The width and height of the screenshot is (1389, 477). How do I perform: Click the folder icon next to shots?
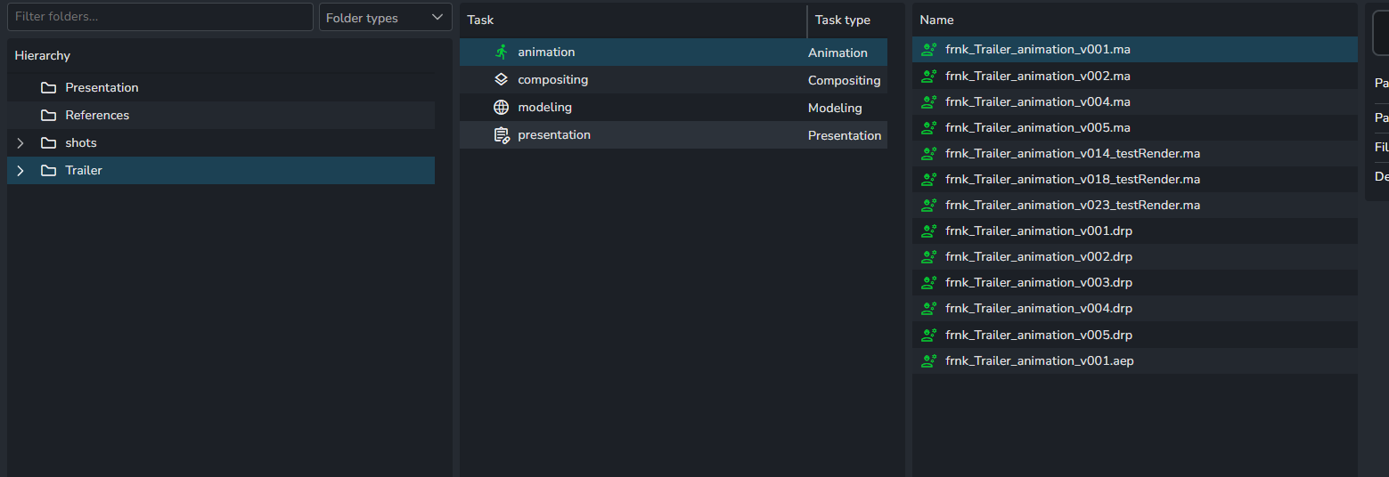[x=48, y=142]
